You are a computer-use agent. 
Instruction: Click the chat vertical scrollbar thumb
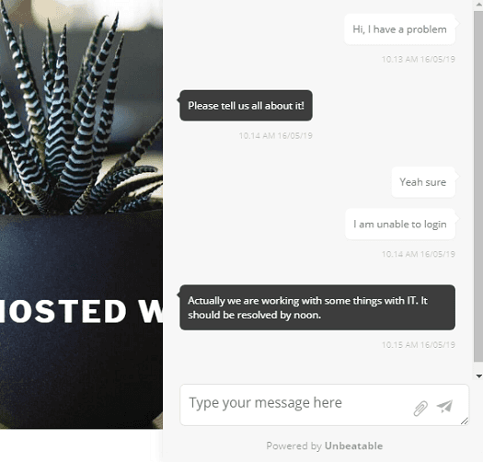pos(478,186)
